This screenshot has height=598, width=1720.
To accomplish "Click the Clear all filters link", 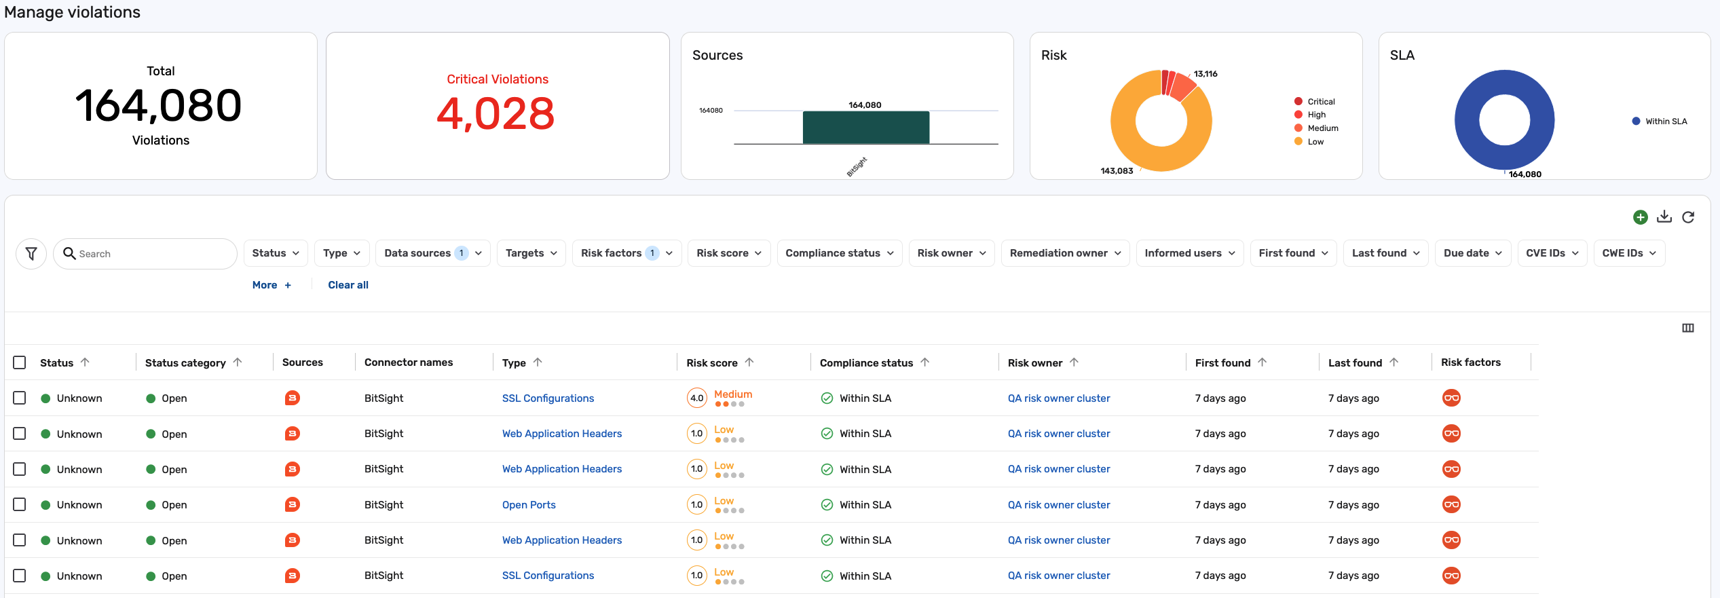I will [348, 285].
